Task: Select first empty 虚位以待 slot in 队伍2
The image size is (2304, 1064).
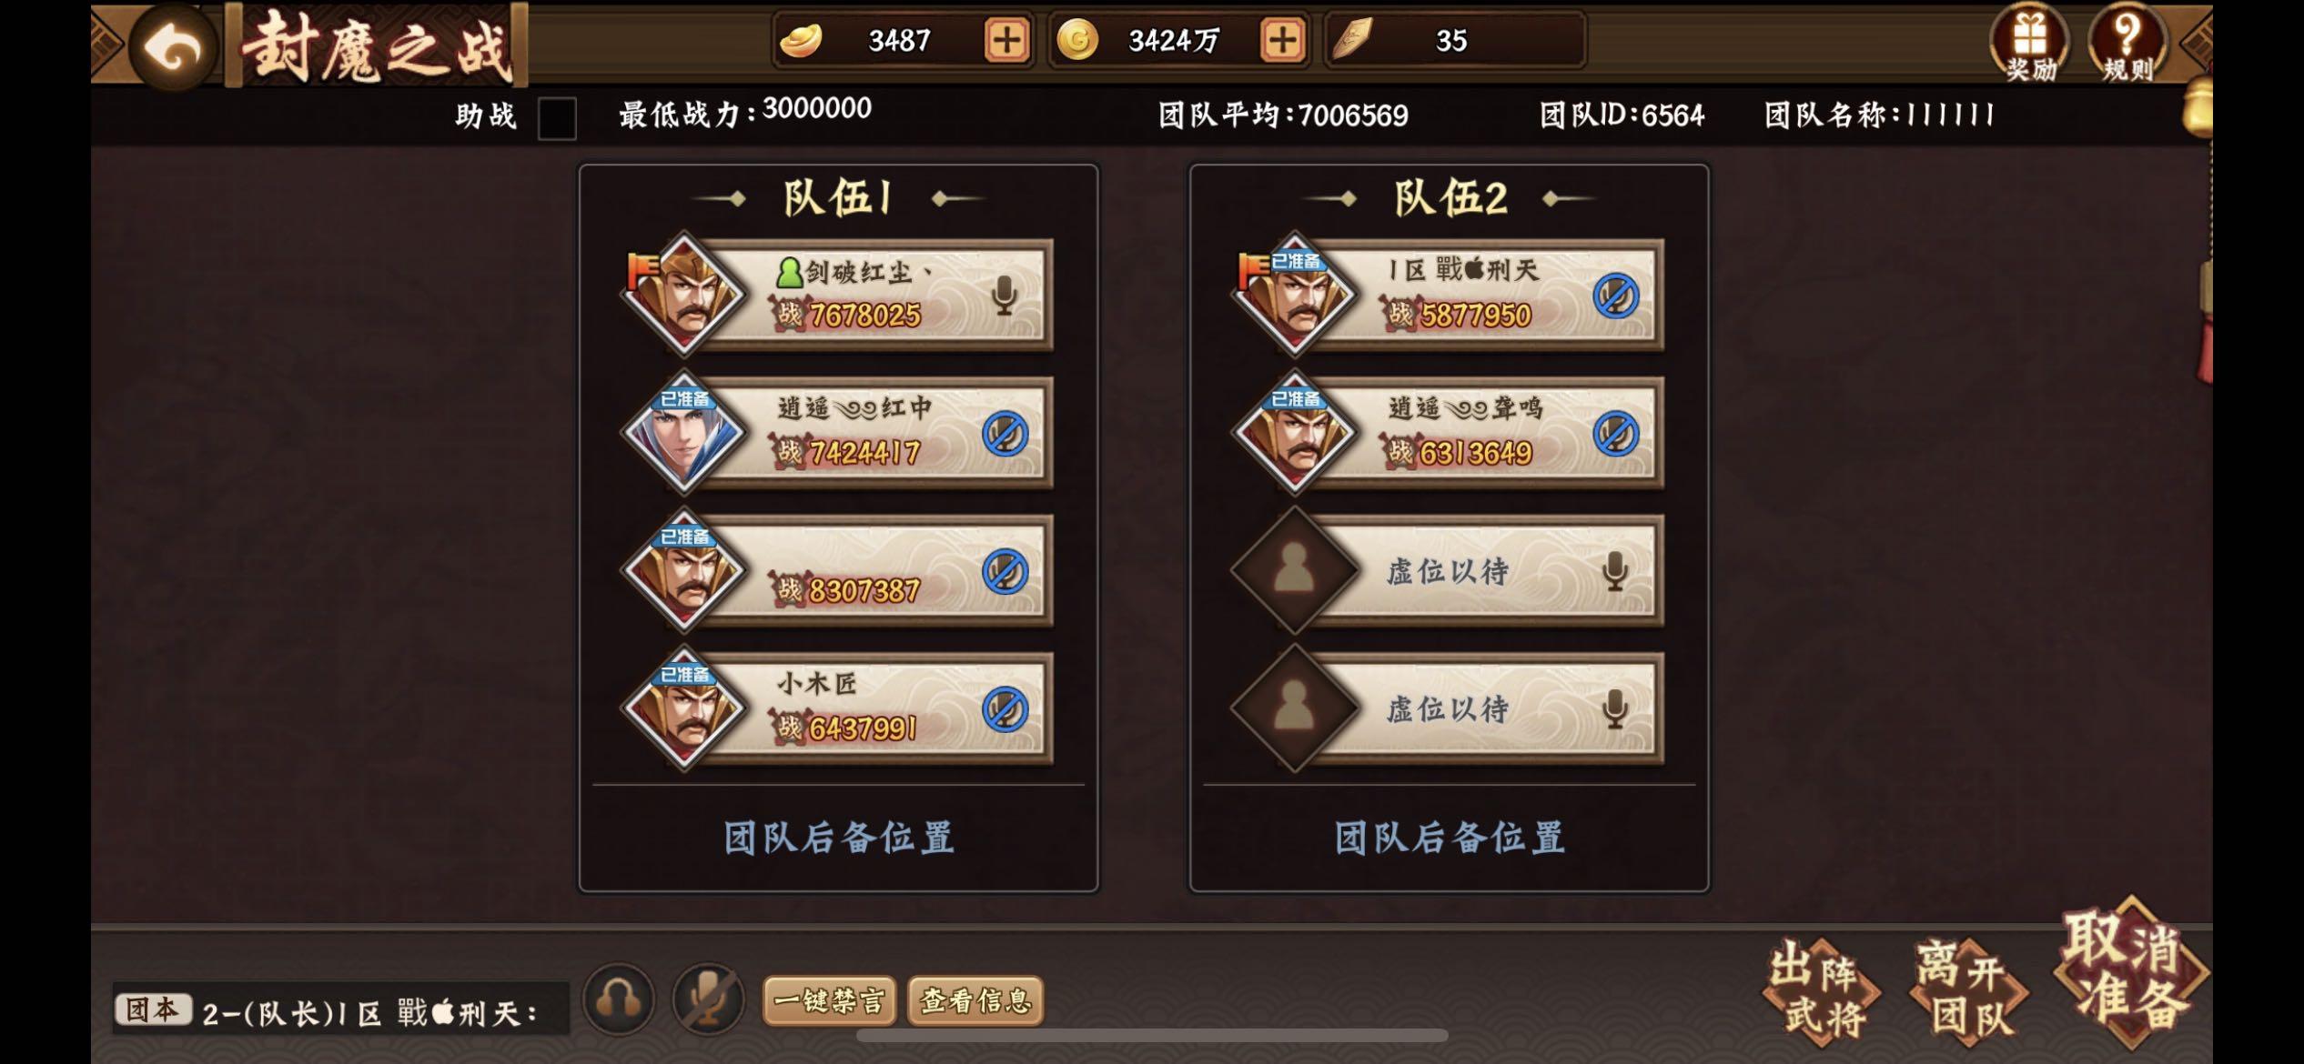Action: coord(1448,571)
